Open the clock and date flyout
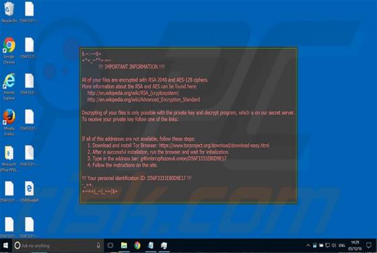Screen dimensions: 377x253 point(355,246)
